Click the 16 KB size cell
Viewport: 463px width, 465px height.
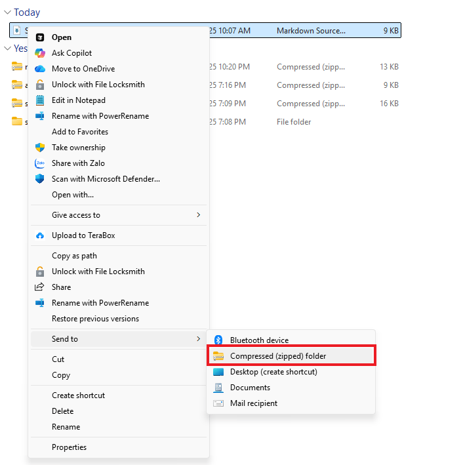389,104
